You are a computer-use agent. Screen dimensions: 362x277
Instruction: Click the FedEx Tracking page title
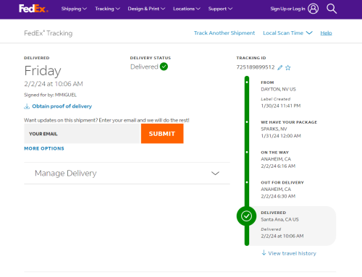click(49, 33)
